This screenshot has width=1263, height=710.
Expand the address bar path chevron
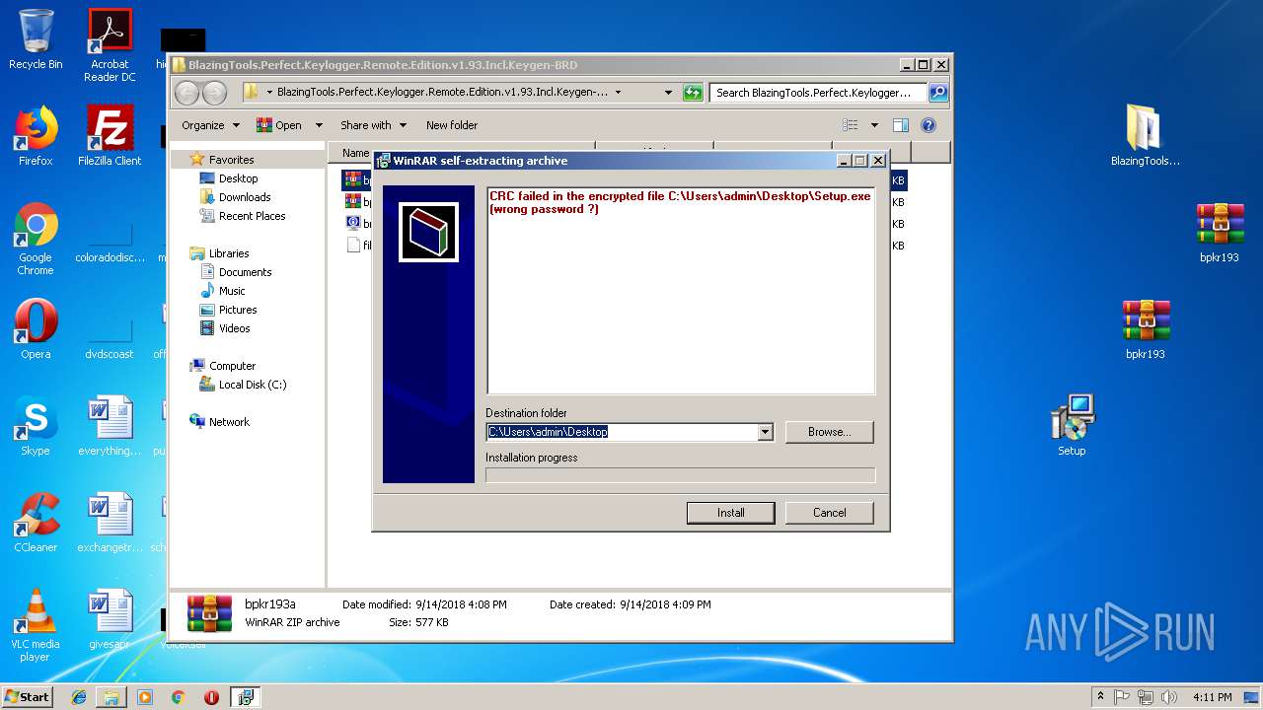(618, 92)
